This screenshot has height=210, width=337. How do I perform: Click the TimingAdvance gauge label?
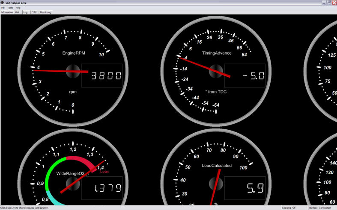pos(217,53)
